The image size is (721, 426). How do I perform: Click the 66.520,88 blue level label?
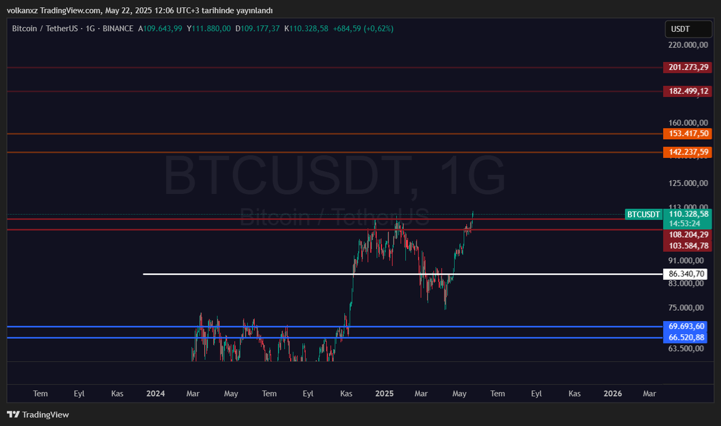coord(687,337)
